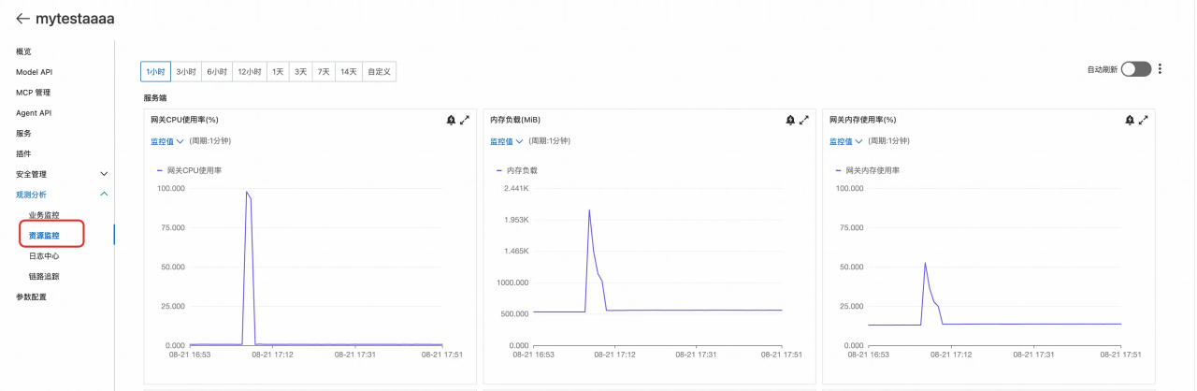Toggle 网关CPU使用率 legend series visibility
Image resolution: width=1197 pixels, height=391 pixels.
(x=188, y=170)
